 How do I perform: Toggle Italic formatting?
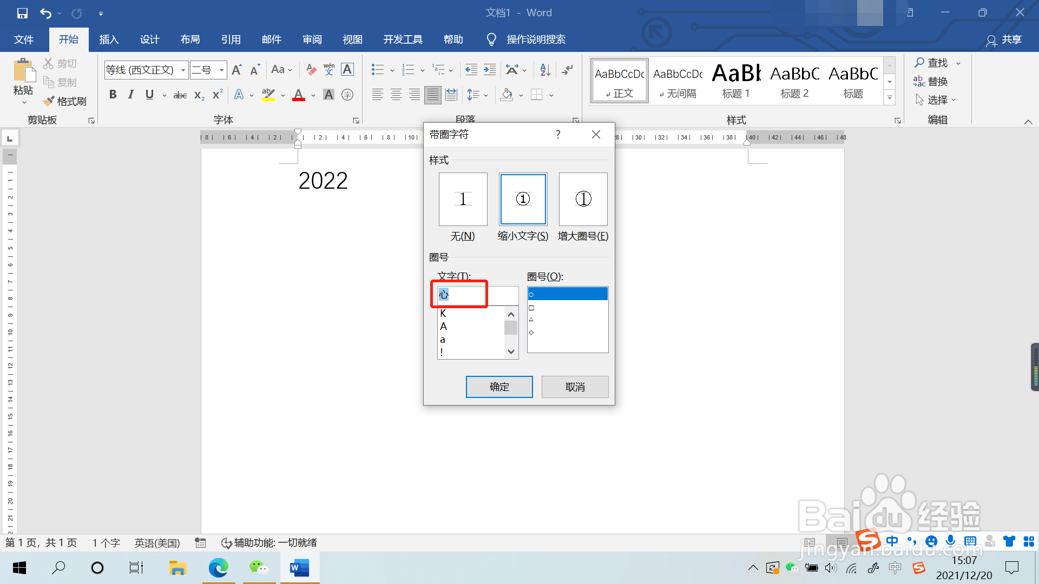point(130,95)
